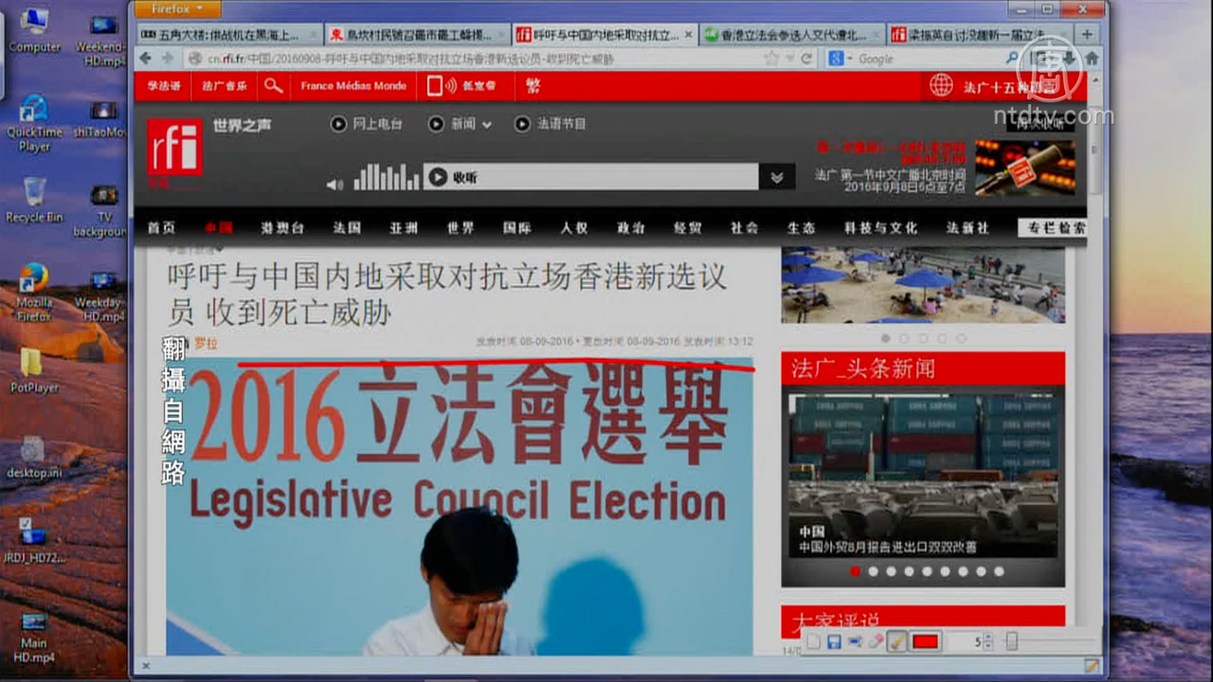Screen dimensions: 1213x682
Task: Open the 法国 section in navigation bar
Action: (x=347, y=227)
